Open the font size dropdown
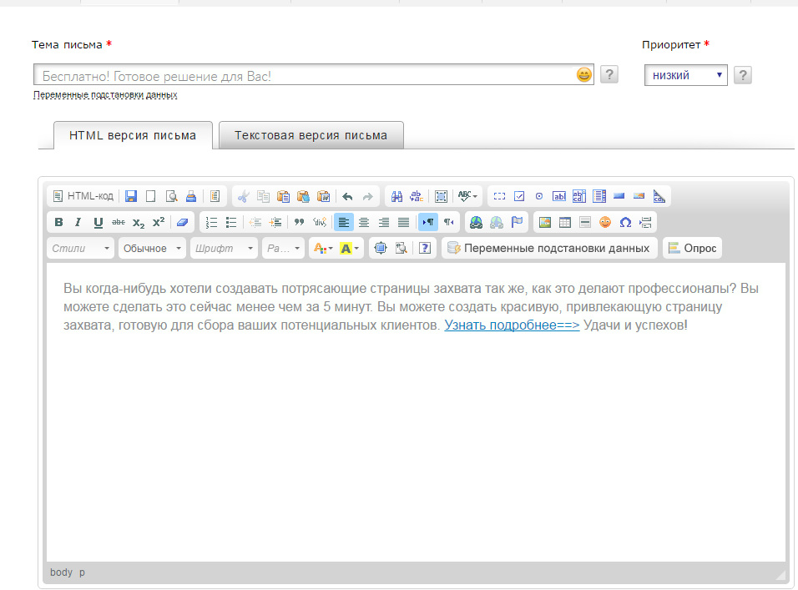Screen dimensions: 798x590 [283, 248]
